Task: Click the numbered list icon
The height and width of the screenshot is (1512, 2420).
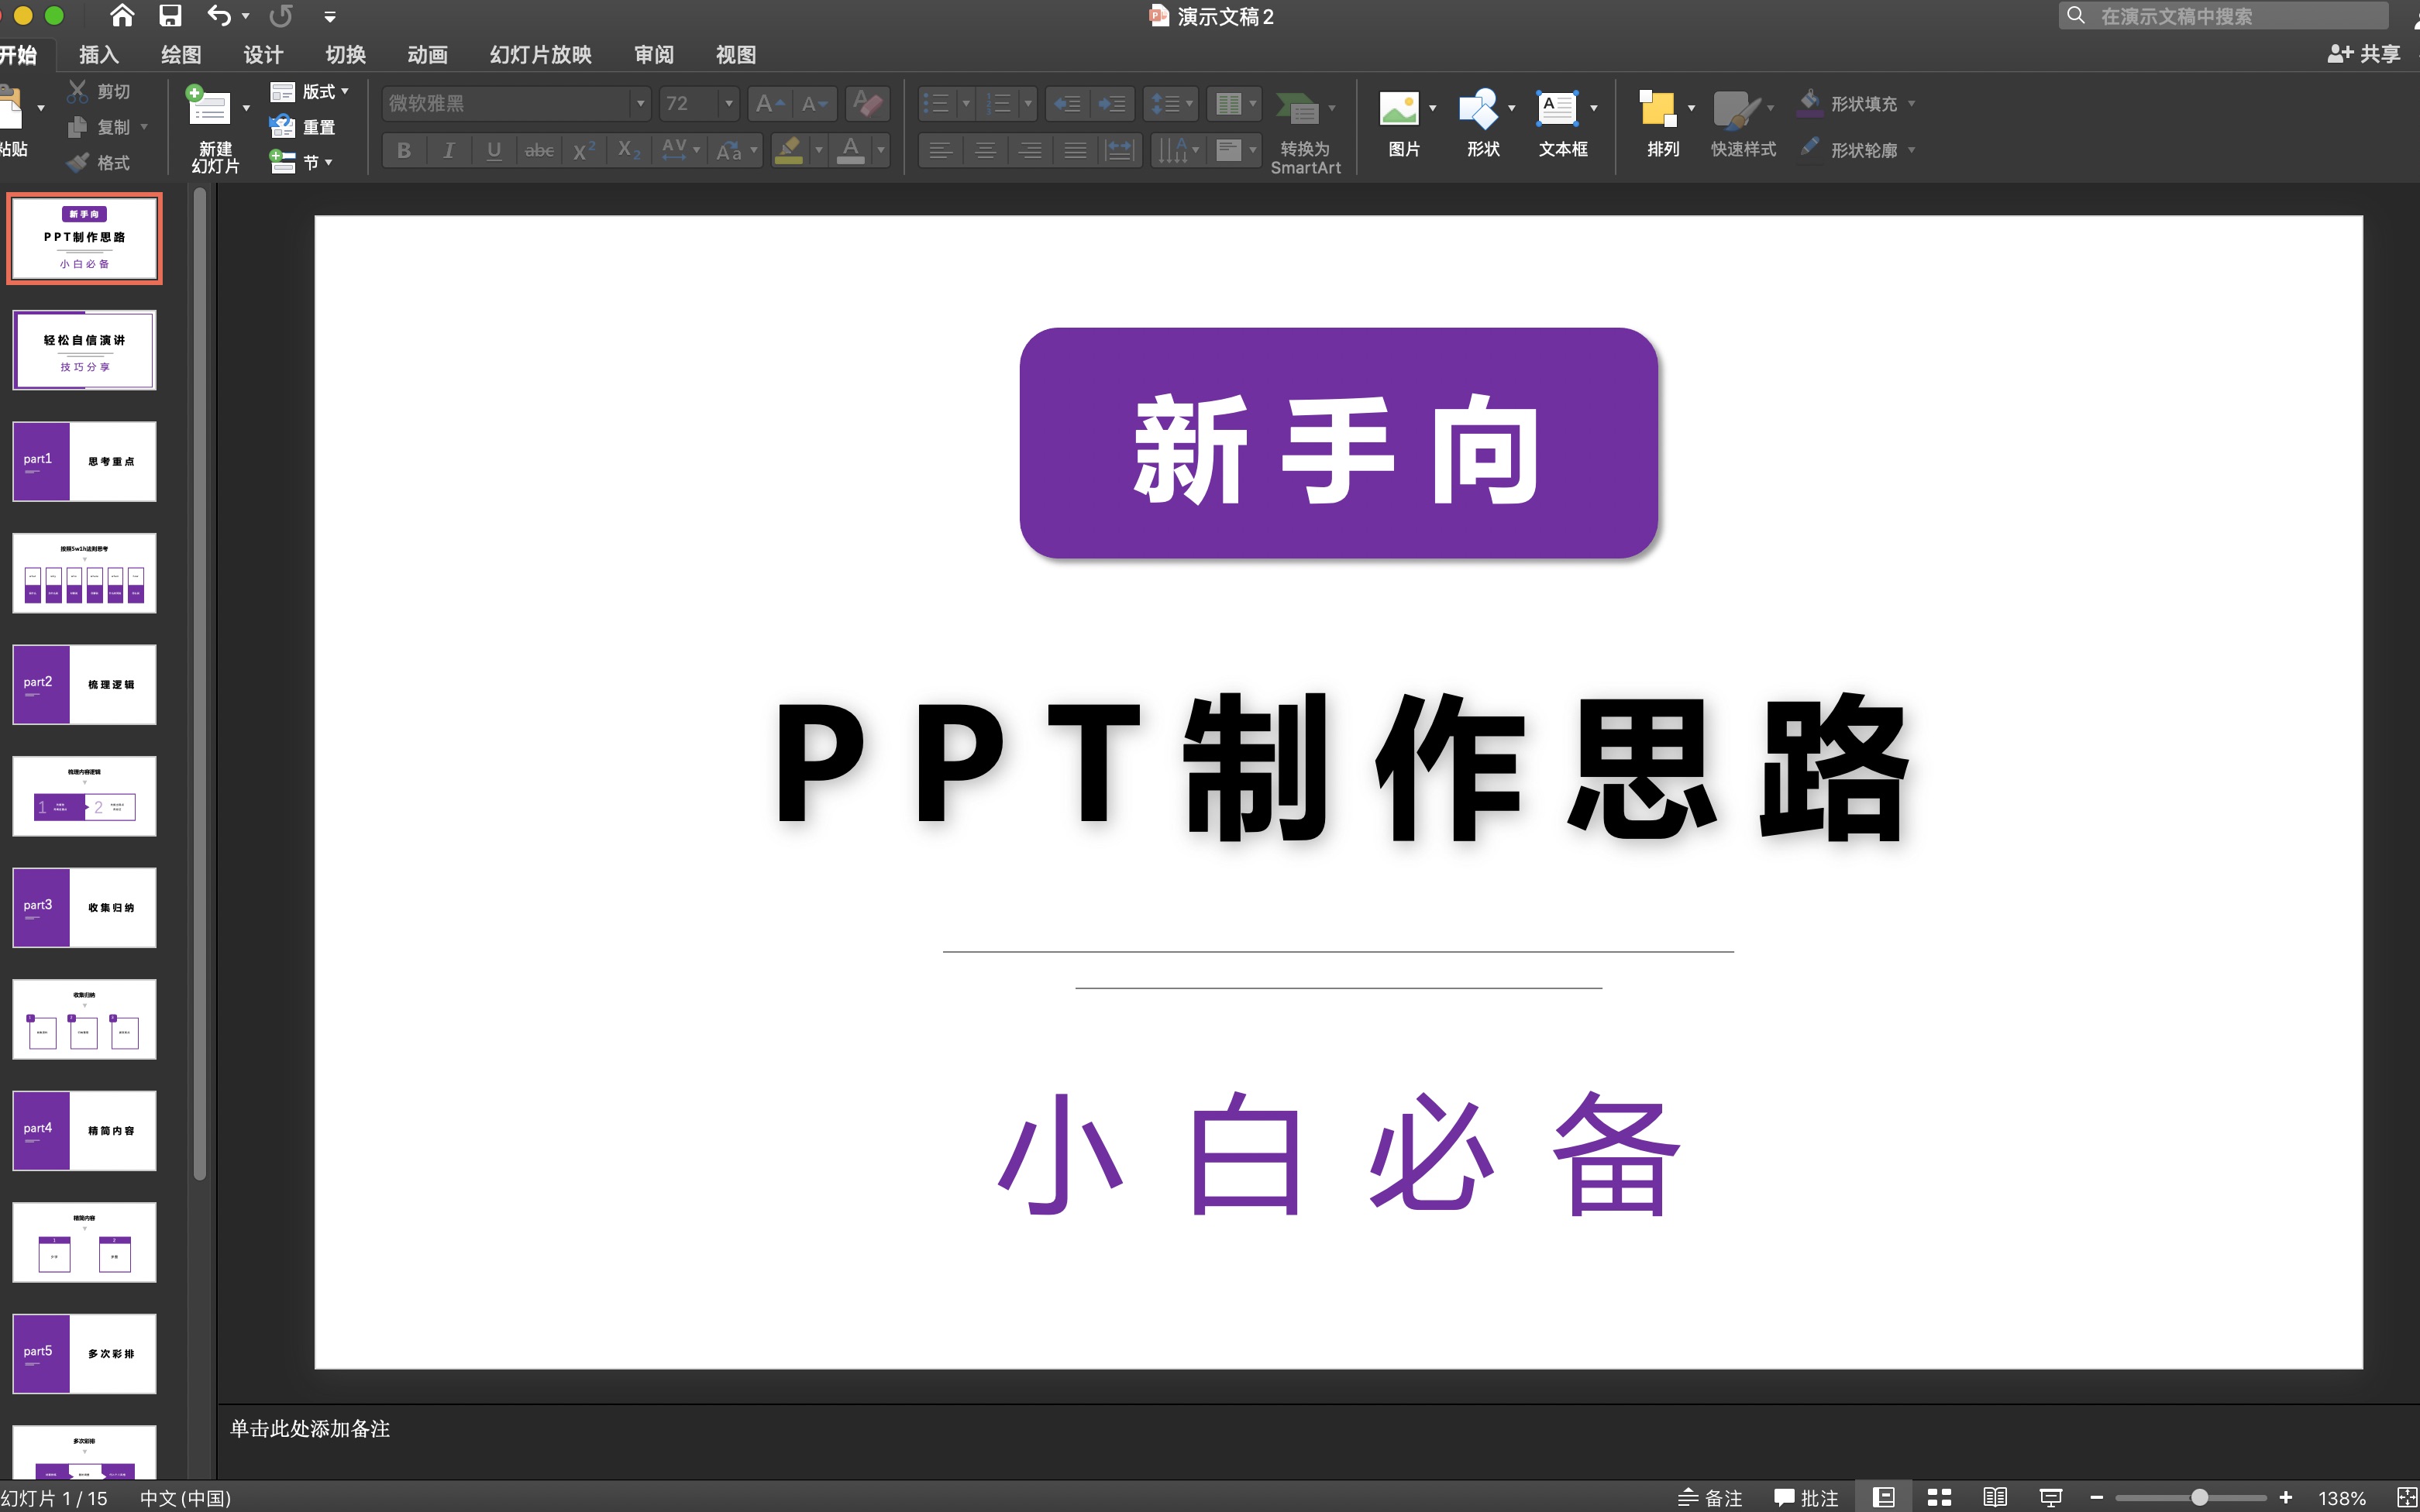Action: [998, 103]
